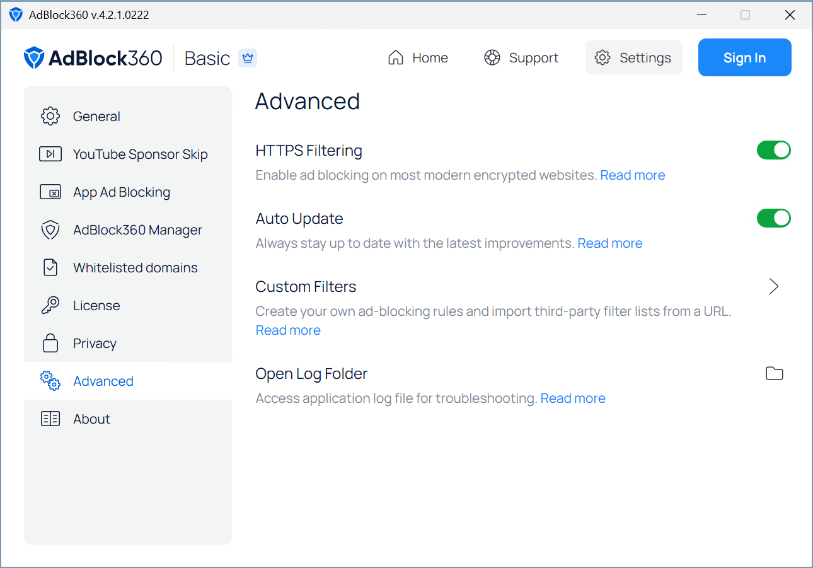Turn off the Auto Update switch

click(774, 218)
